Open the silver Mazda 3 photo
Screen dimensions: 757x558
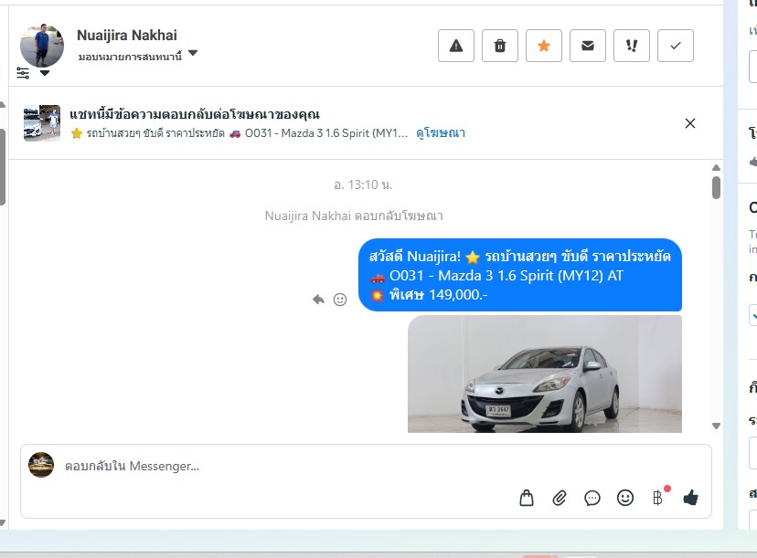(x=545, y=374)
